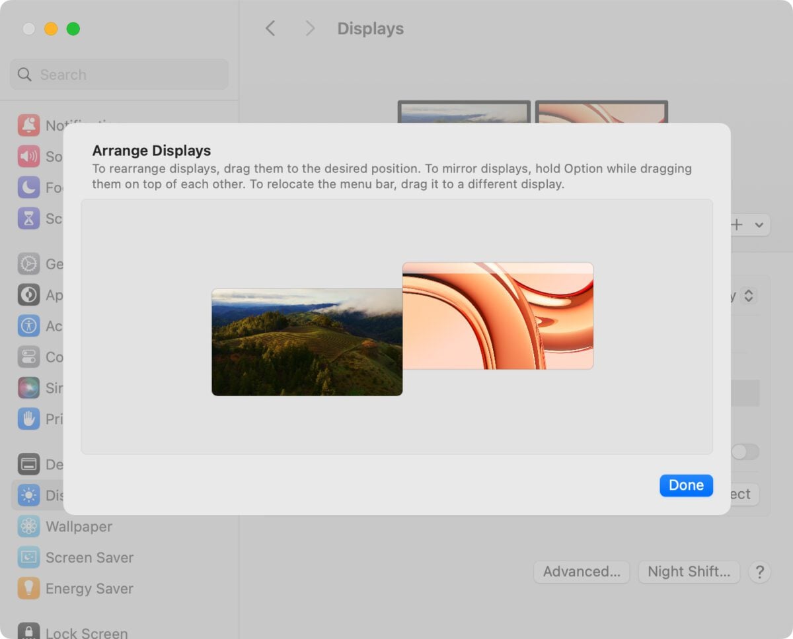
Task: Open Advanced display options
Action: point(581,572)
